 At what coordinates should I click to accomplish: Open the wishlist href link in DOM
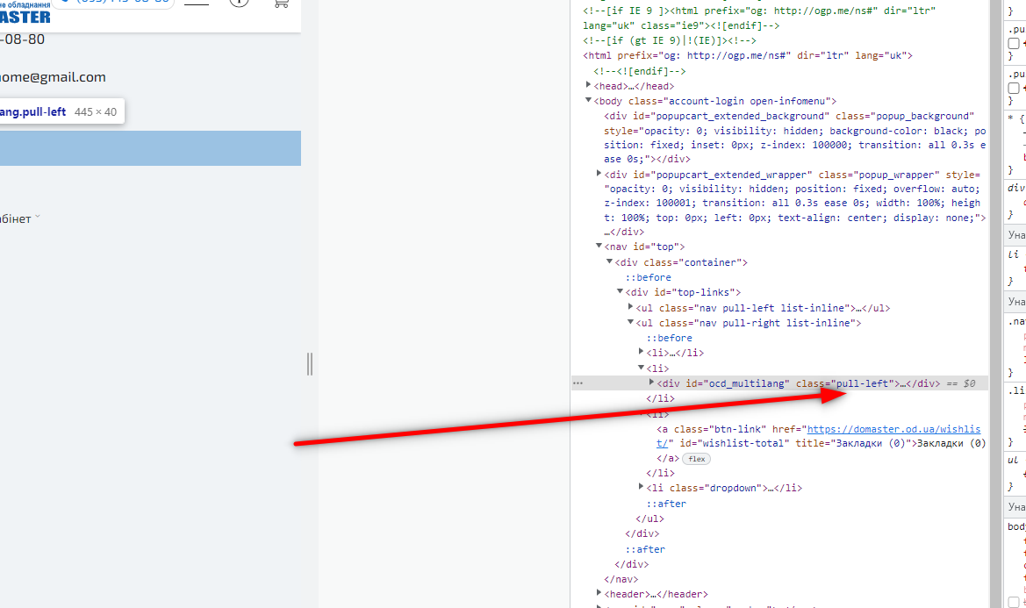point(893,429)
